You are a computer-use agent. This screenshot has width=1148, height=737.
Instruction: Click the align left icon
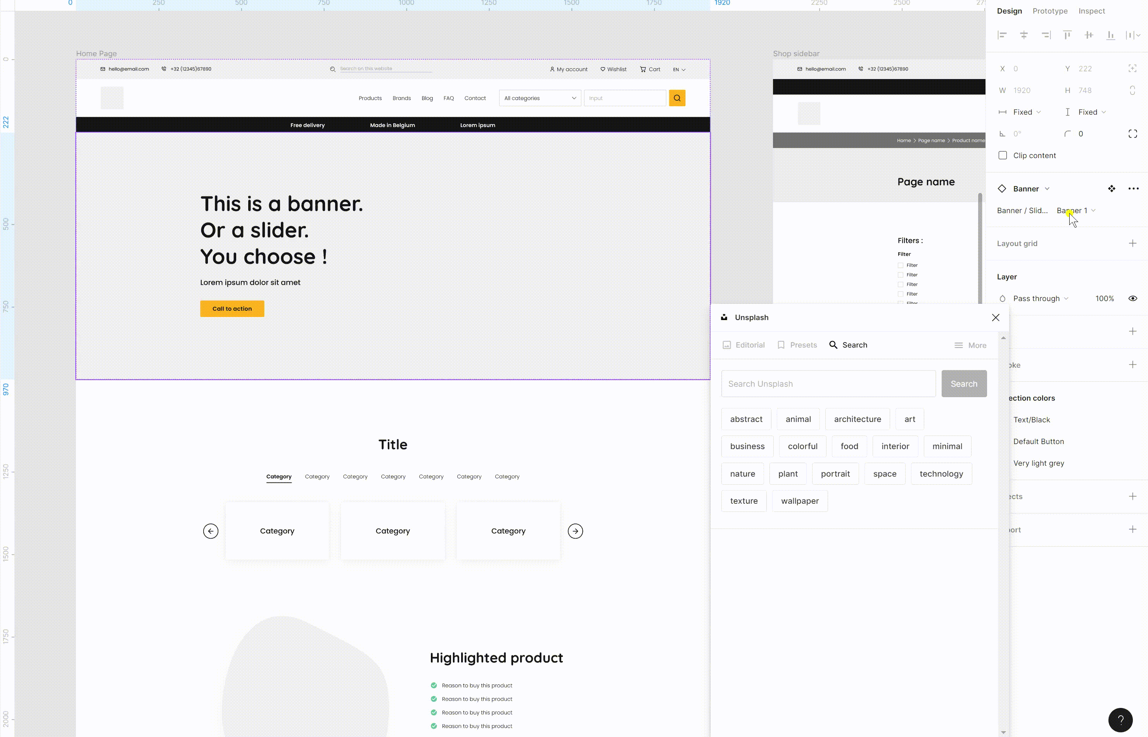(1002, 35)
